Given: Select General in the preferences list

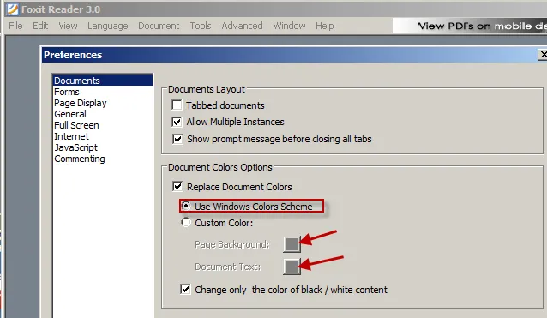Looking at the screenshot, I should [x=103, y=114].
